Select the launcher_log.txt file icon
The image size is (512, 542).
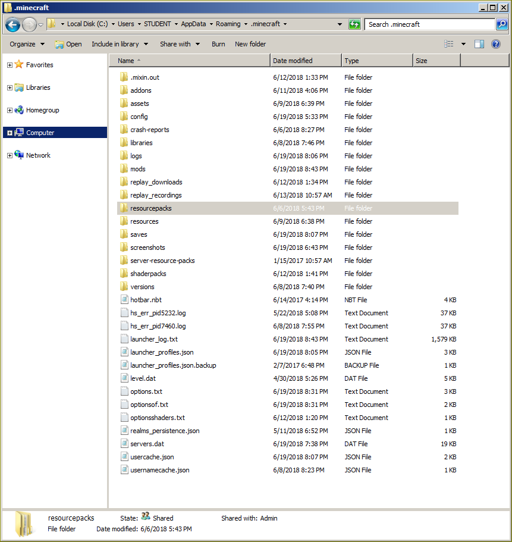[124, 339]
